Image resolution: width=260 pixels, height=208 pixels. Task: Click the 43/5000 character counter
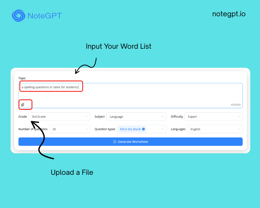(x=236, y=105)
